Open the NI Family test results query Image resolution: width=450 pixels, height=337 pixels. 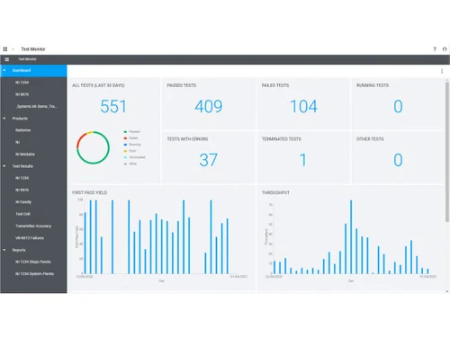point(23,202)
